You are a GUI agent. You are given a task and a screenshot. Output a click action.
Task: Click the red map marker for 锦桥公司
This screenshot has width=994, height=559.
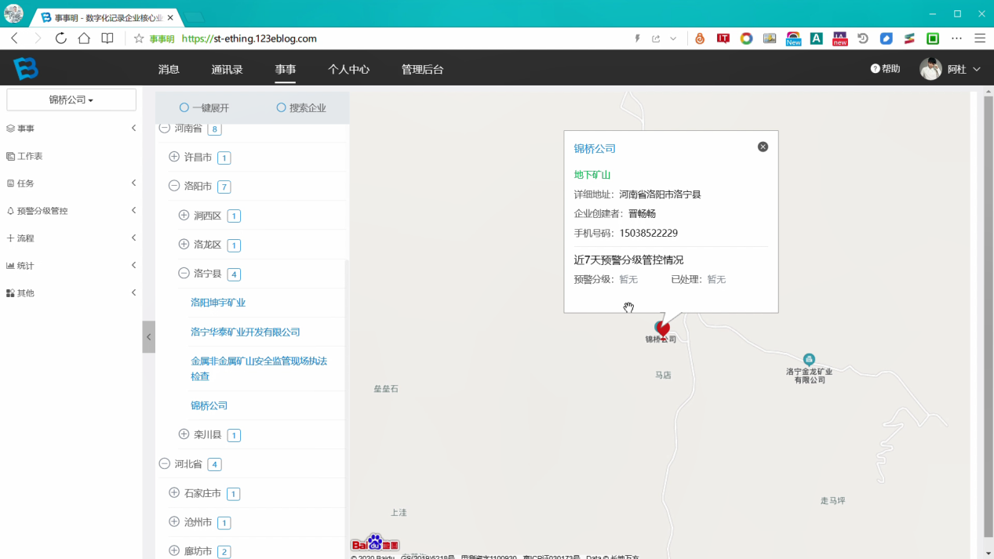pos(663,327)
